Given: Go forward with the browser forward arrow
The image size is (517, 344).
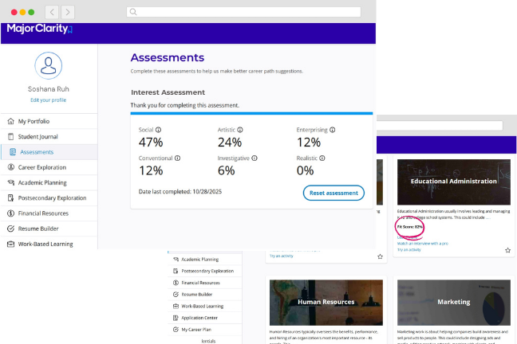Looking at the screenshot, I should (x=68, y=12).
